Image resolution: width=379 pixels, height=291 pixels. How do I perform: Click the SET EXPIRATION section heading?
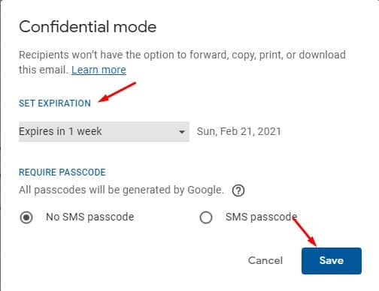point(55,103)
